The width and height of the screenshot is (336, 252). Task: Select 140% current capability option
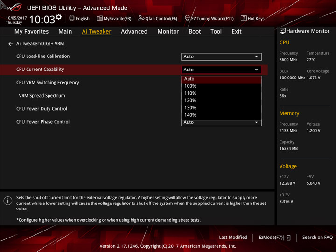point(221,115)
